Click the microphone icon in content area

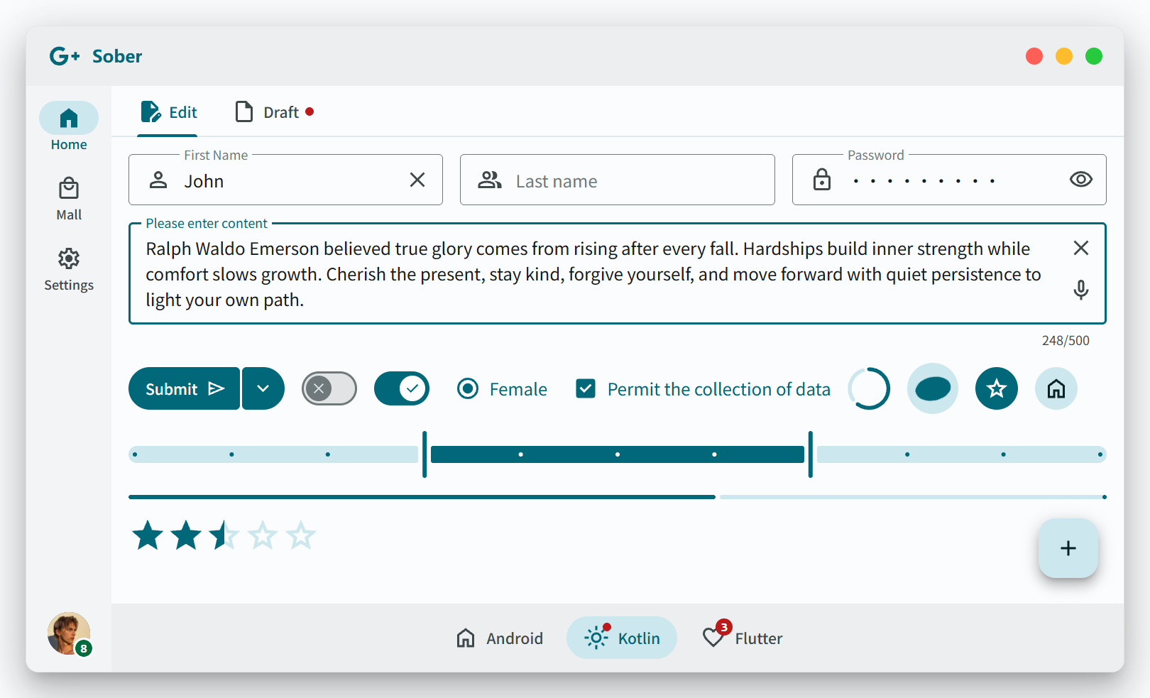click(1080, 290)
